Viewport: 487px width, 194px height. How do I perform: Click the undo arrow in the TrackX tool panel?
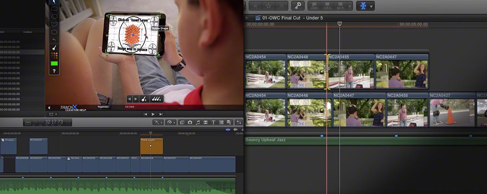click(54, 40)
